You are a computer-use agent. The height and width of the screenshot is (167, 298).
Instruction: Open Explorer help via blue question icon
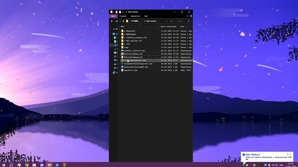coord(191,16)
